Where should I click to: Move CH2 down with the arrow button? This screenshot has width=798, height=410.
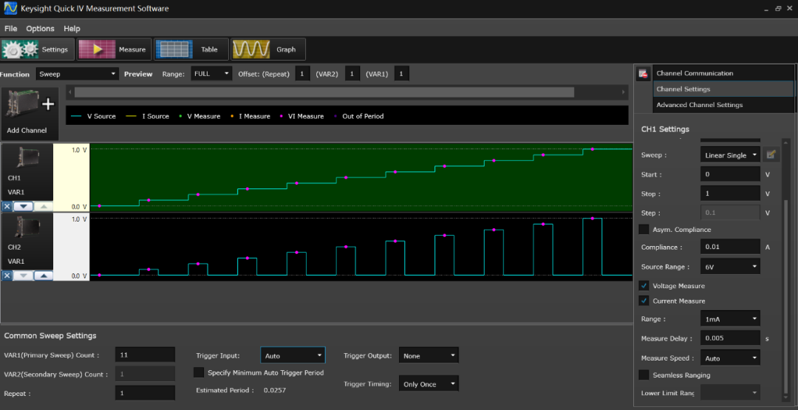(x=24, y=276)
